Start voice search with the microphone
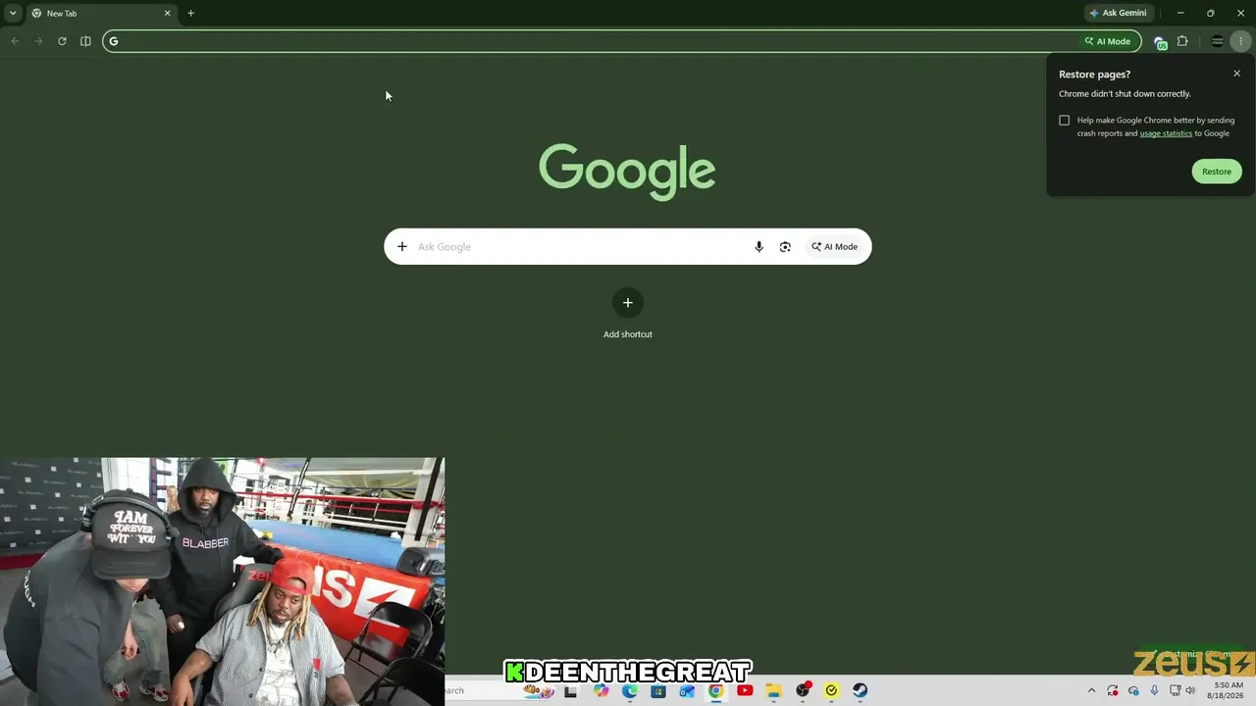 pos(759,247)
